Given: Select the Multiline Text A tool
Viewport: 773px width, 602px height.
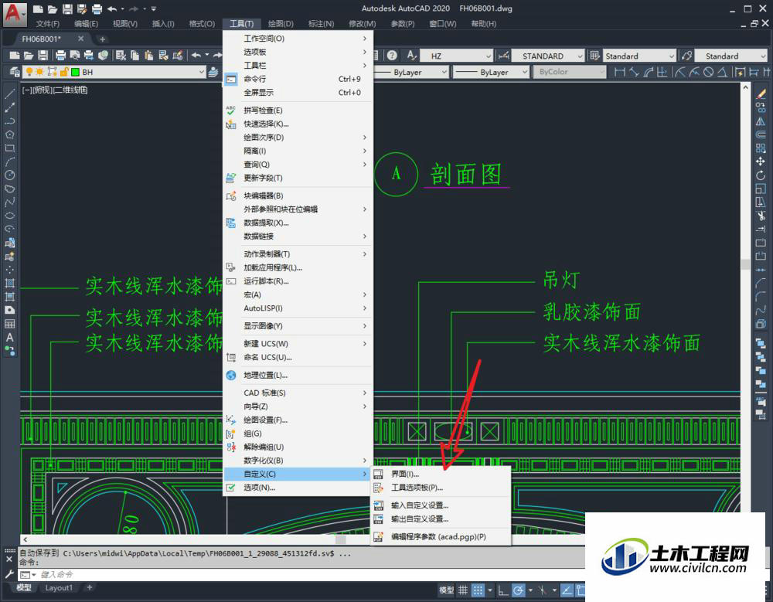Looking at the screenshot, I should click(10, 337).
